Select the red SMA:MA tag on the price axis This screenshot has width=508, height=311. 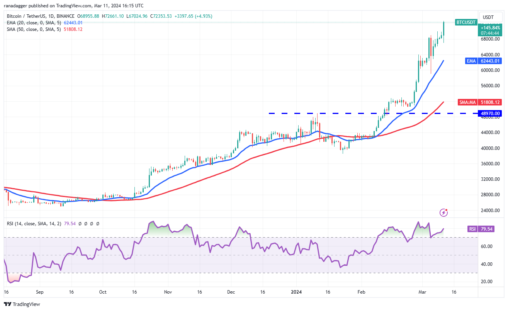[467, 102]
